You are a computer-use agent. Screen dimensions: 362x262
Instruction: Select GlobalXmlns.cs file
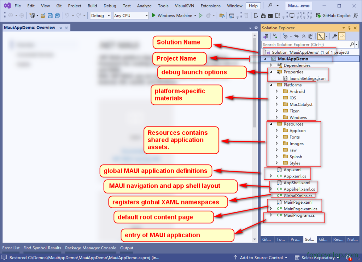[x=294, y=196]
